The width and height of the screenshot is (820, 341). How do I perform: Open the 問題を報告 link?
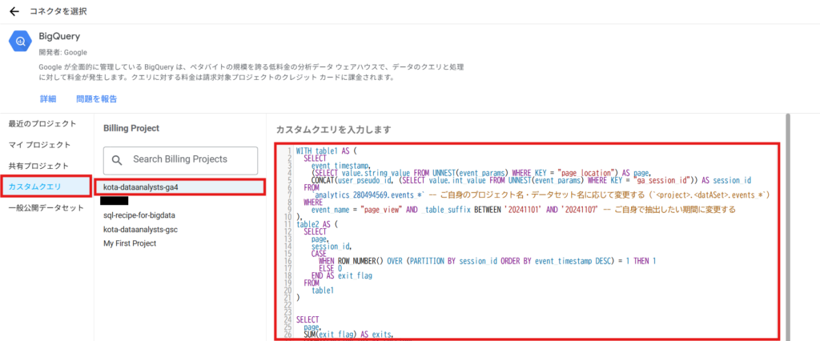point(97,98)
